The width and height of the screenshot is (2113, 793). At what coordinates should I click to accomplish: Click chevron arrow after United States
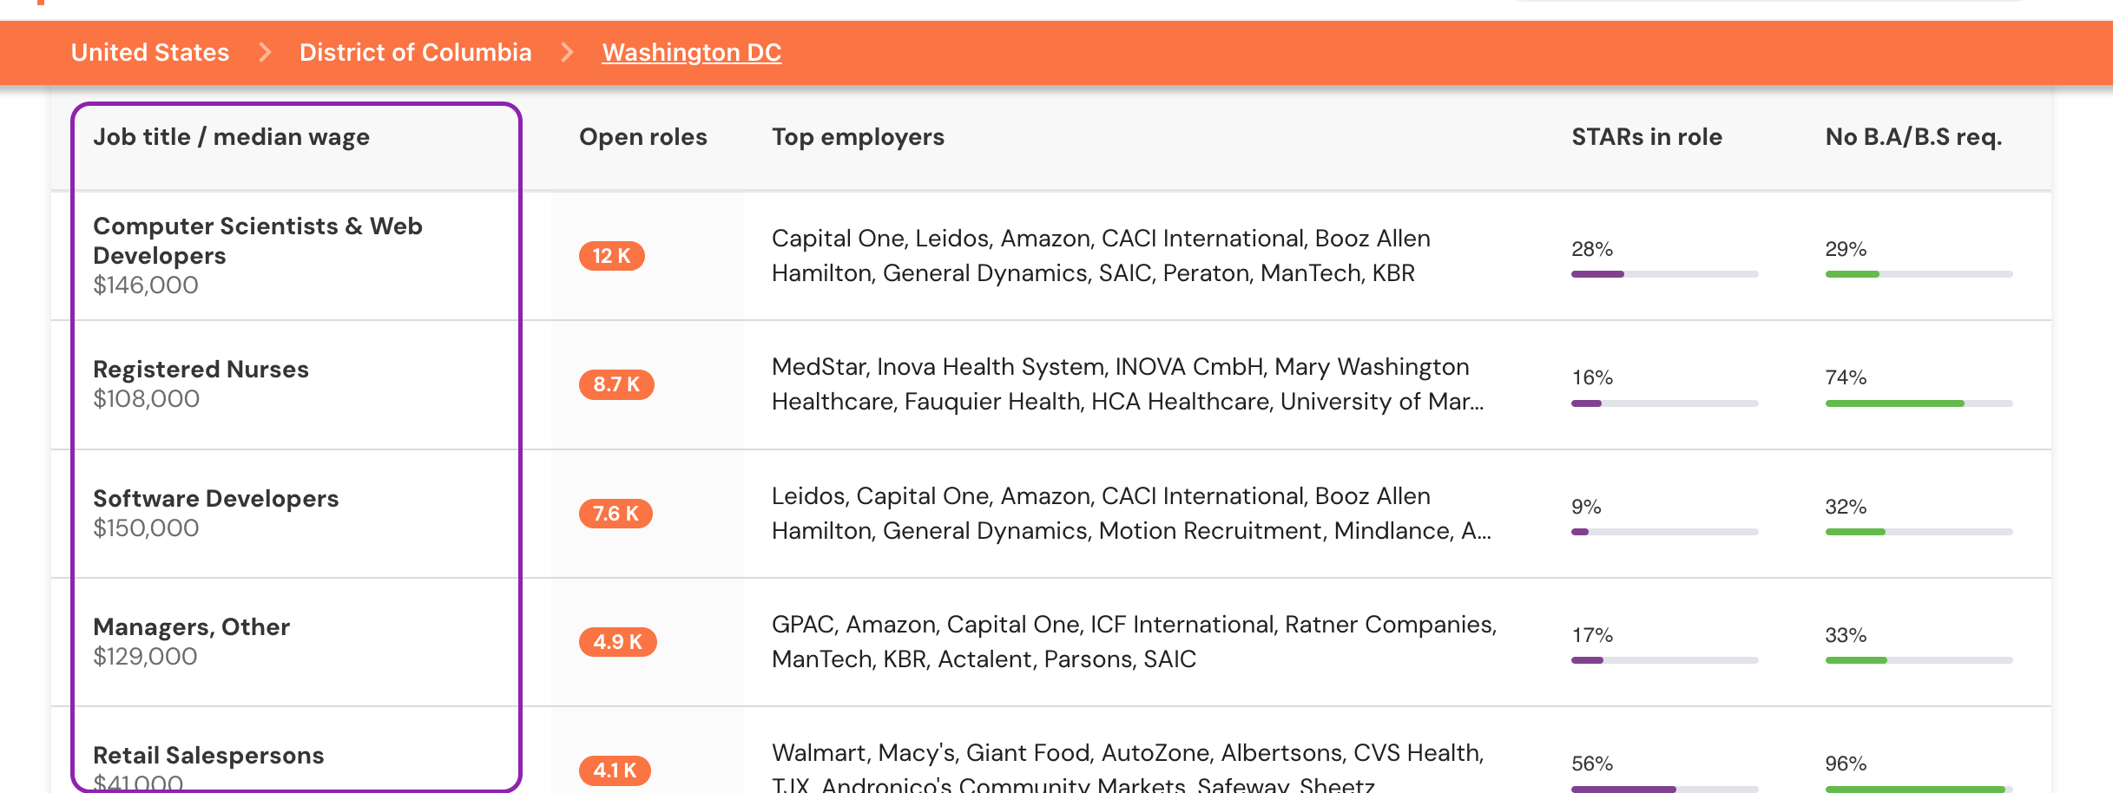[265, 52]
